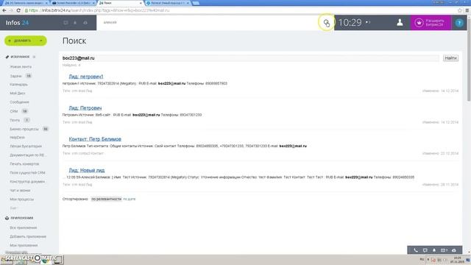Viewport: 471px width, 265px height.
Task: Close the active Поиск tab
Action: [x=141, y=3]
